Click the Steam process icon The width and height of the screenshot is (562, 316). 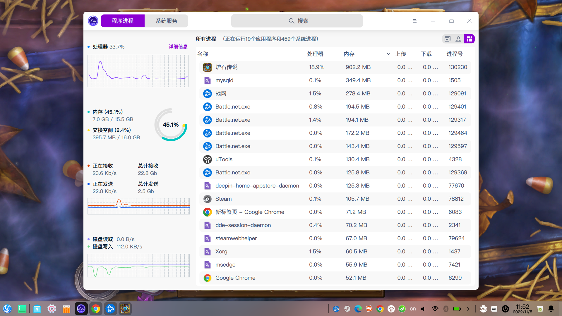[208, 199]
